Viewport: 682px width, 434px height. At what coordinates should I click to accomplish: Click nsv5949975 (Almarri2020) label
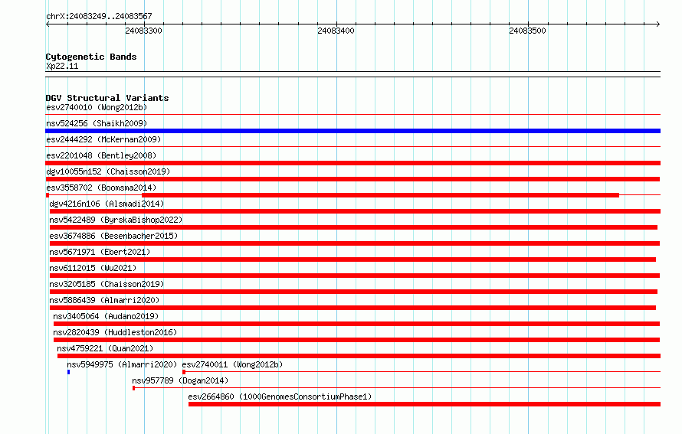coord(122,364)
